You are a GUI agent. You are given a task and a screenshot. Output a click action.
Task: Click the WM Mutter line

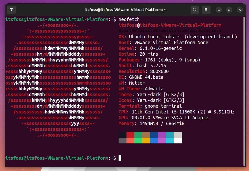click(132, 83)
